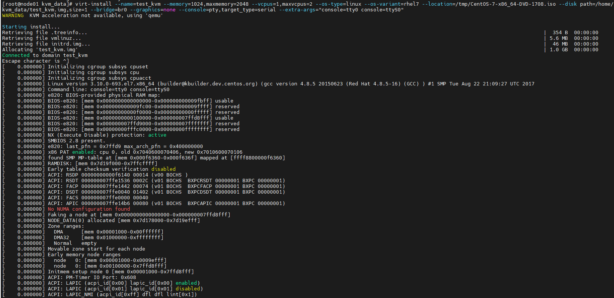Click the 'SMBIOS 2.8 present.' line
This screenshot has height=298, width=614.
pos(54,140)
